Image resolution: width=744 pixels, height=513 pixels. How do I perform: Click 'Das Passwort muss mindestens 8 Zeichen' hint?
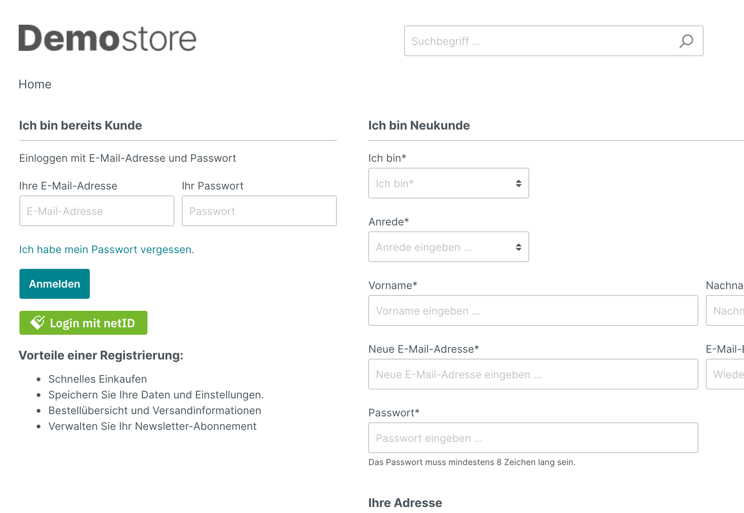(472, 462)
